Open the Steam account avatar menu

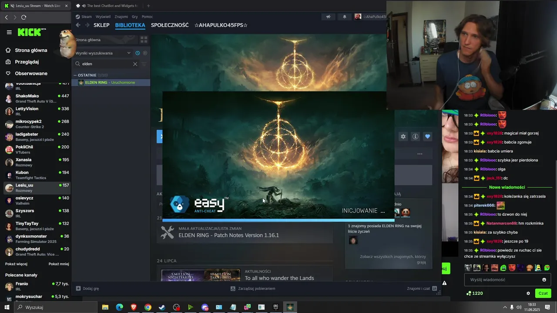tap(358, 17)
